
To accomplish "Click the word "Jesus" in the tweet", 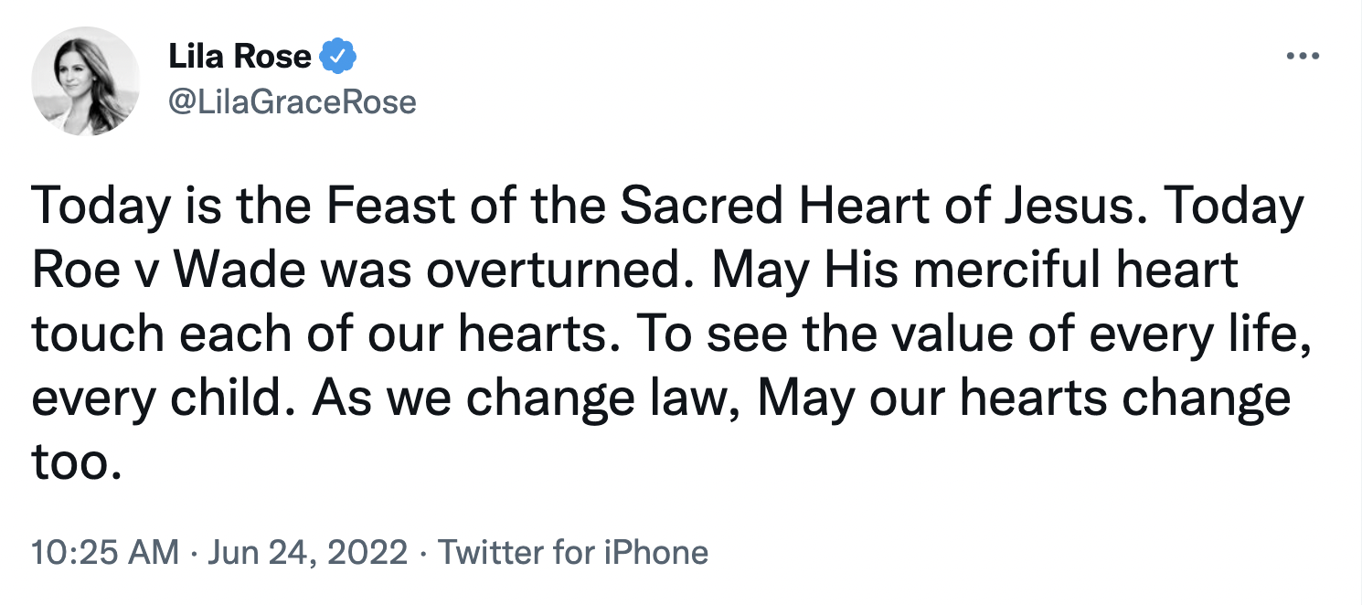I will tap(1079, 209).
